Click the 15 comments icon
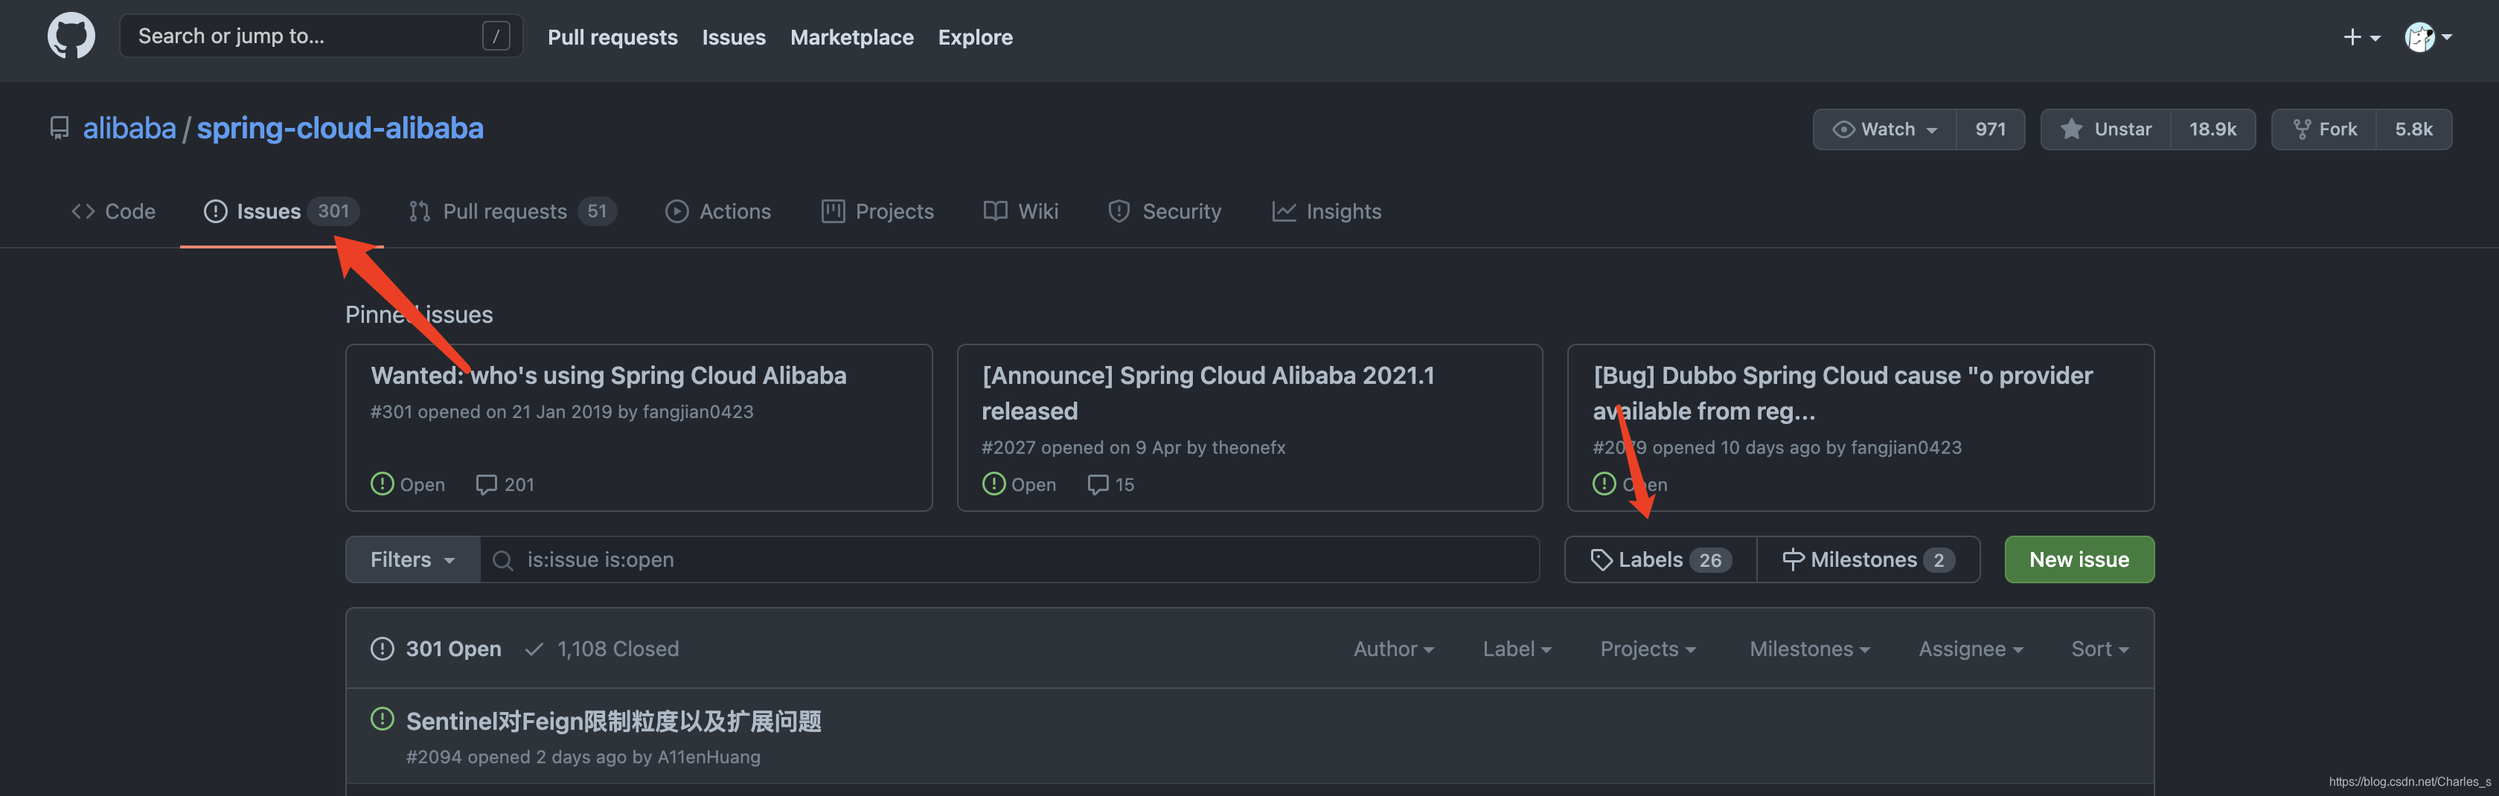 tap(1097, 484)
